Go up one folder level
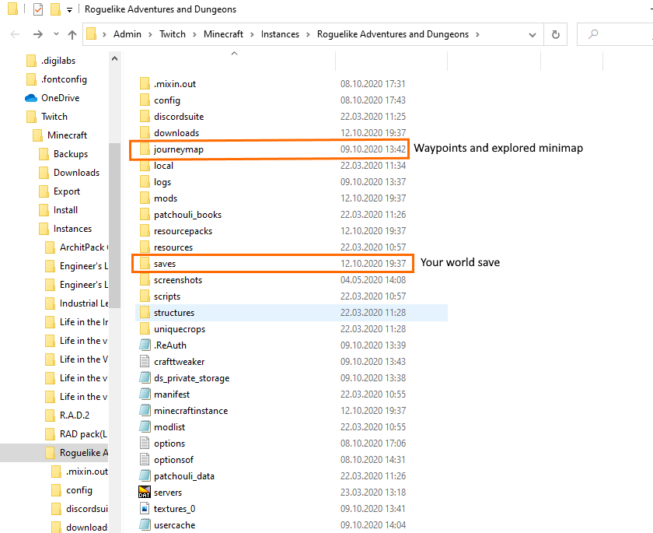This screenshot has width=653, height=533. pos(72,34)
